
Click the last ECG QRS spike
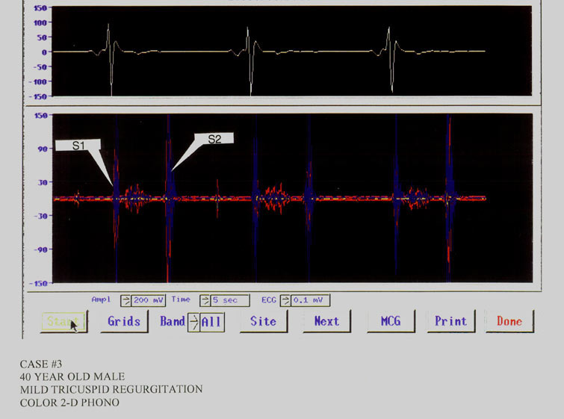(x=389, y=52)
